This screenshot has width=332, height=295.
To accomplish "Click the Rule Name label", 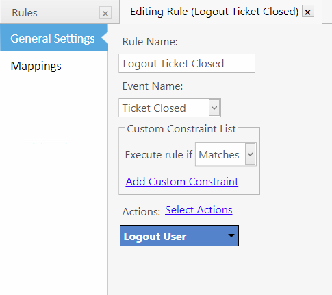I will tap(150, 42).
